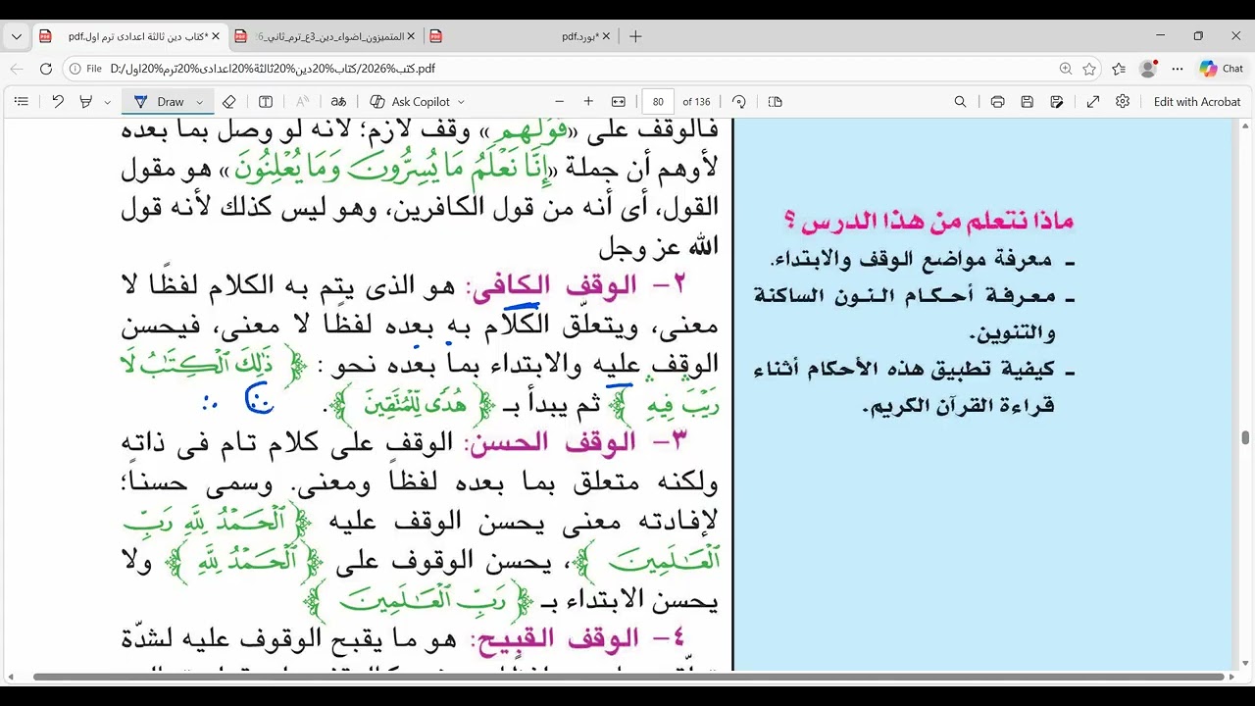This screenshot has width=1255, height=706.
Task: Select the Highlight tool
Action: tap(86, 101)
